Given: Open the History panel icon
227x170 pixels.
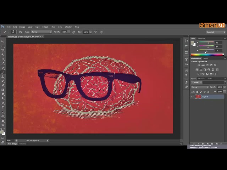Looking at the screenshot, I should (186, 41).
